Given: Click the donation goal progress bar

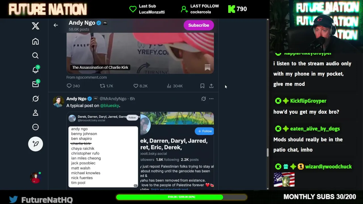Looking at the screenshot, I should (x=181, y=197).
